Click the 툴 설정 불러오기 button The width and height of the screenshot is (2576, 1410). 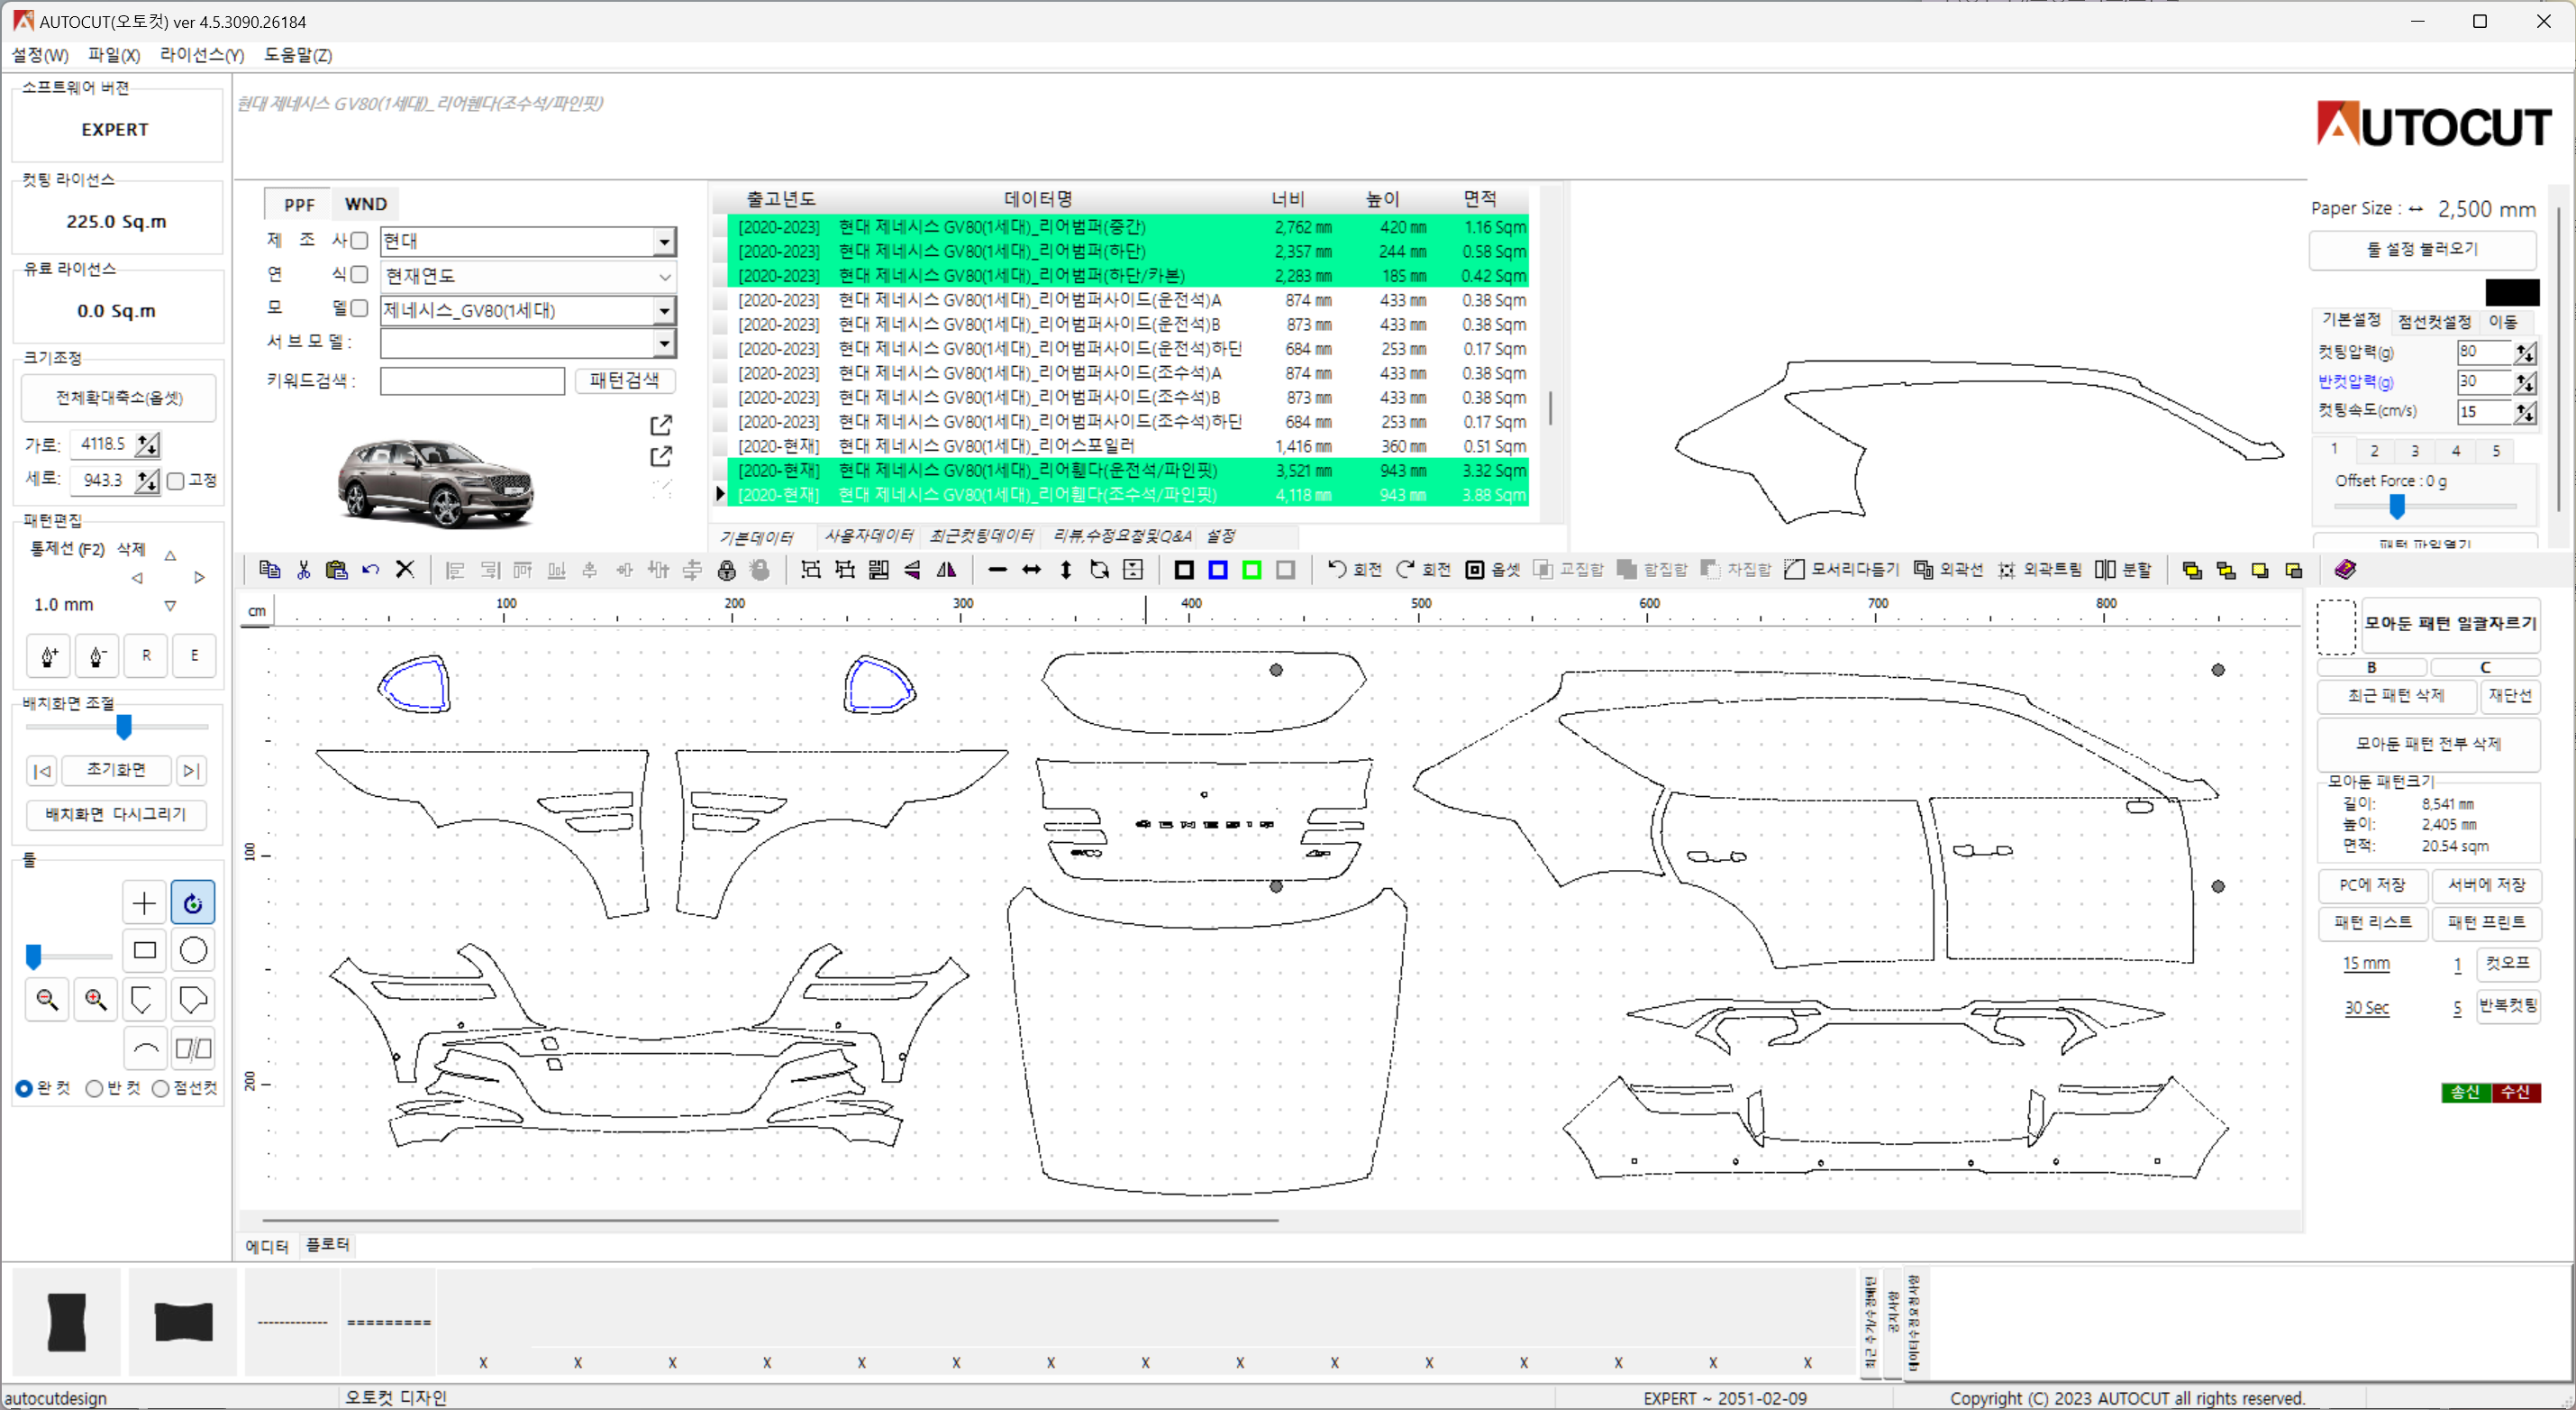[2422, 249]
